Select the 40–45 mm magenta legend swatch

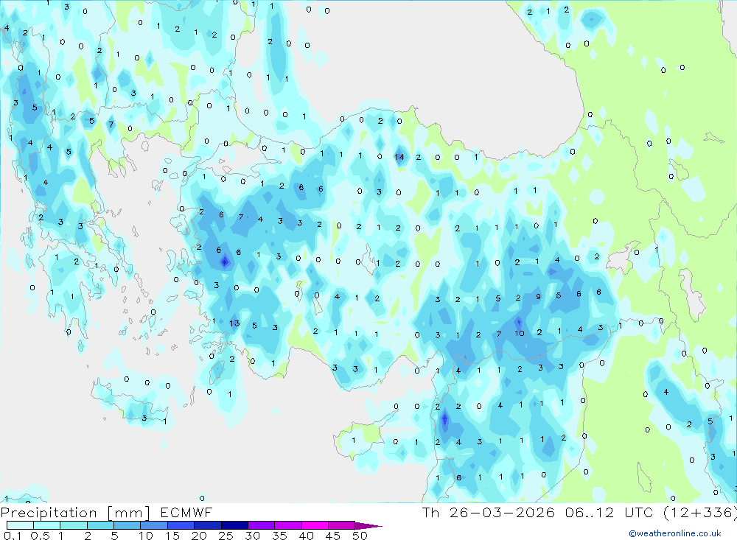[x=315, y=525]
